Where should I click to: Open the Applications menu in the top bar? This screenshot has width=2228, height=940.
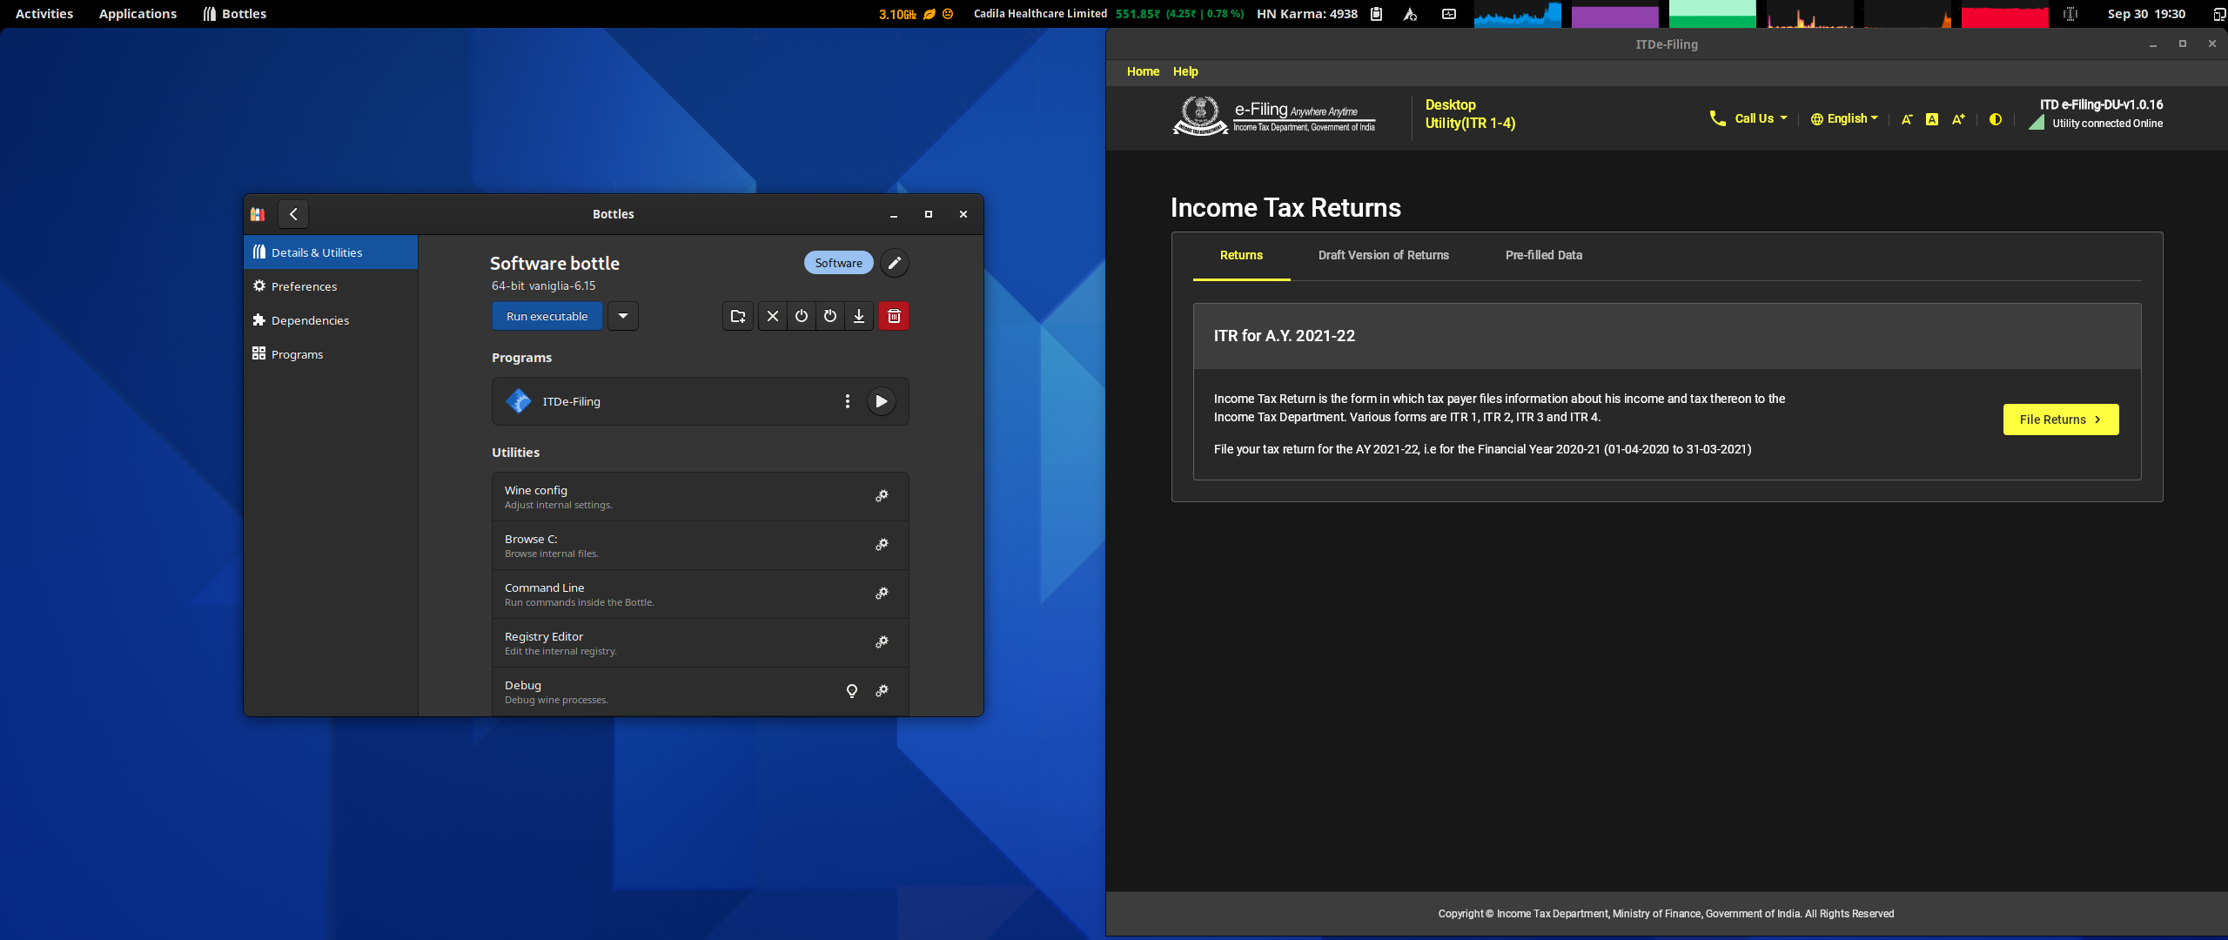[138, 14]
